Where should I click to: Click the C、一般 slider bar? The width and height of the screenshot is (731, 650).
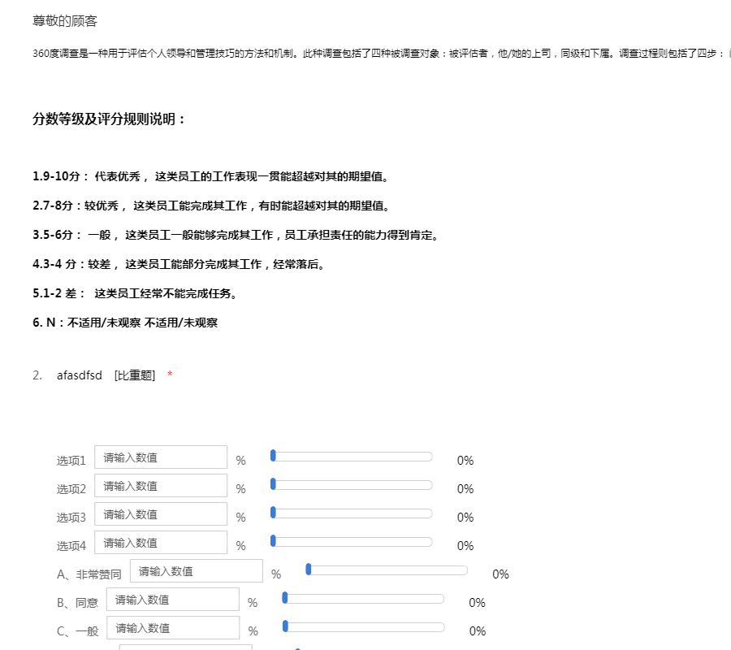[x=365, y=627]
